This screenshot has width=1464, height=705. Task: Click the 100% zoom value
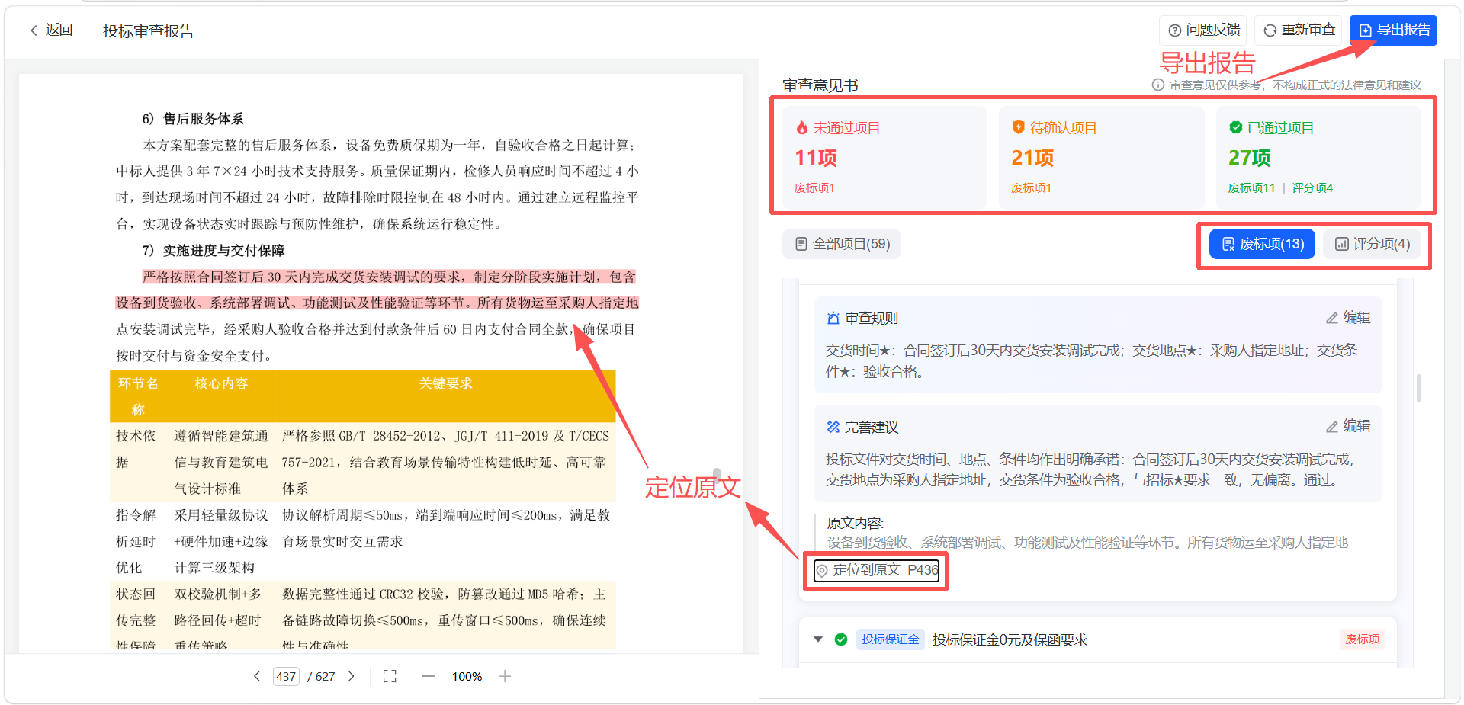pyautogui.click(x=467, y=676)
